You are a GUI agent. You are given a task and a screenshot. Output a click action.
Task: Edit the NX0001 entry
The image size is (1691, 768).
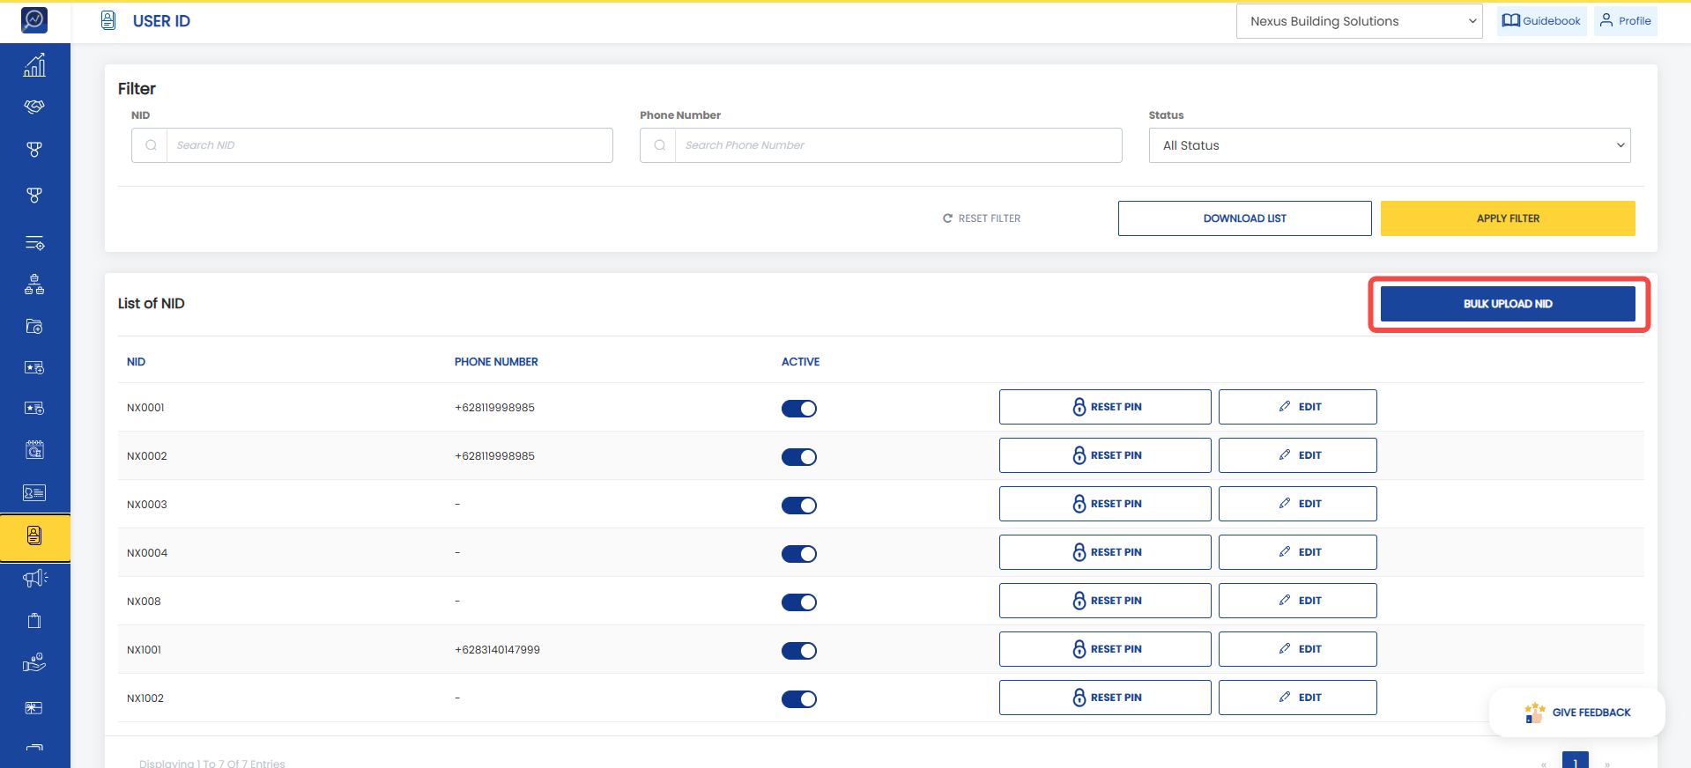(x=1298, y=407)
